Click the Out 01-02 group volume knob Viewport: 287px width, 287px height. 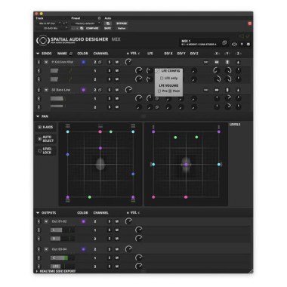click(128, 221)
